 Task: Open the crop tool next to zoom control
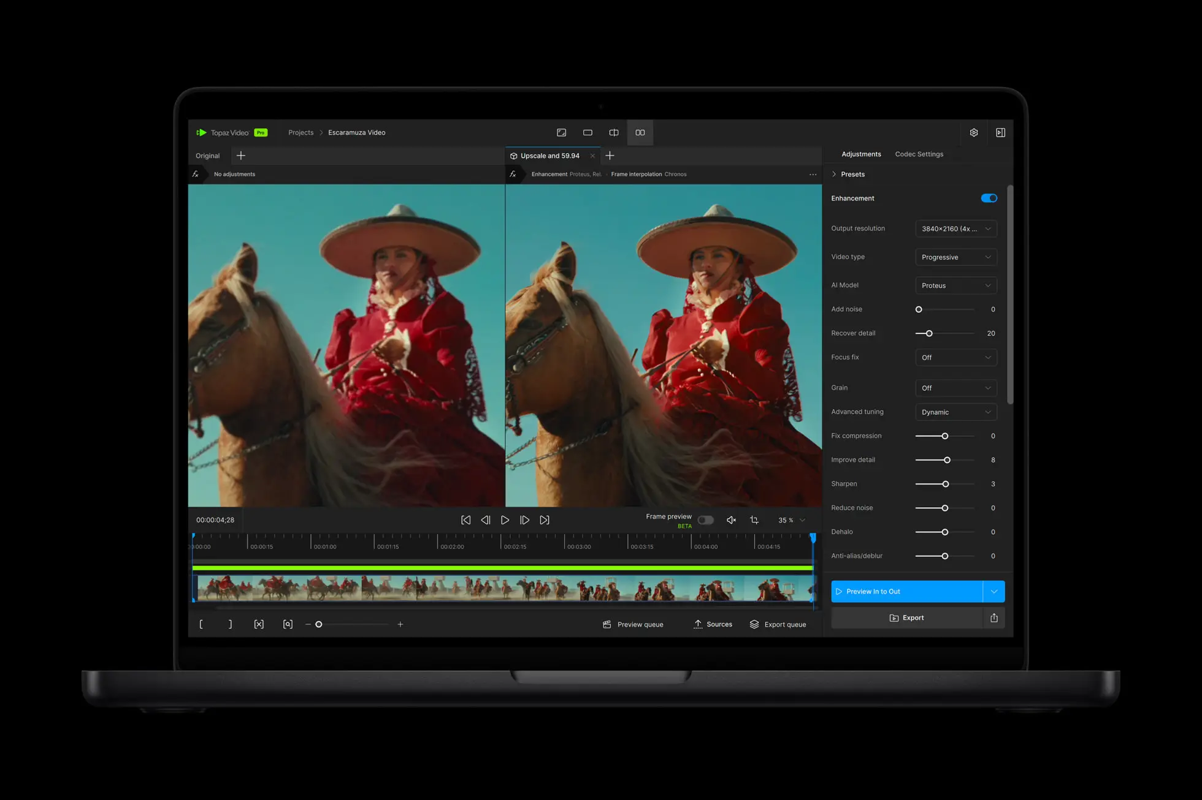[x=754, y=519]
